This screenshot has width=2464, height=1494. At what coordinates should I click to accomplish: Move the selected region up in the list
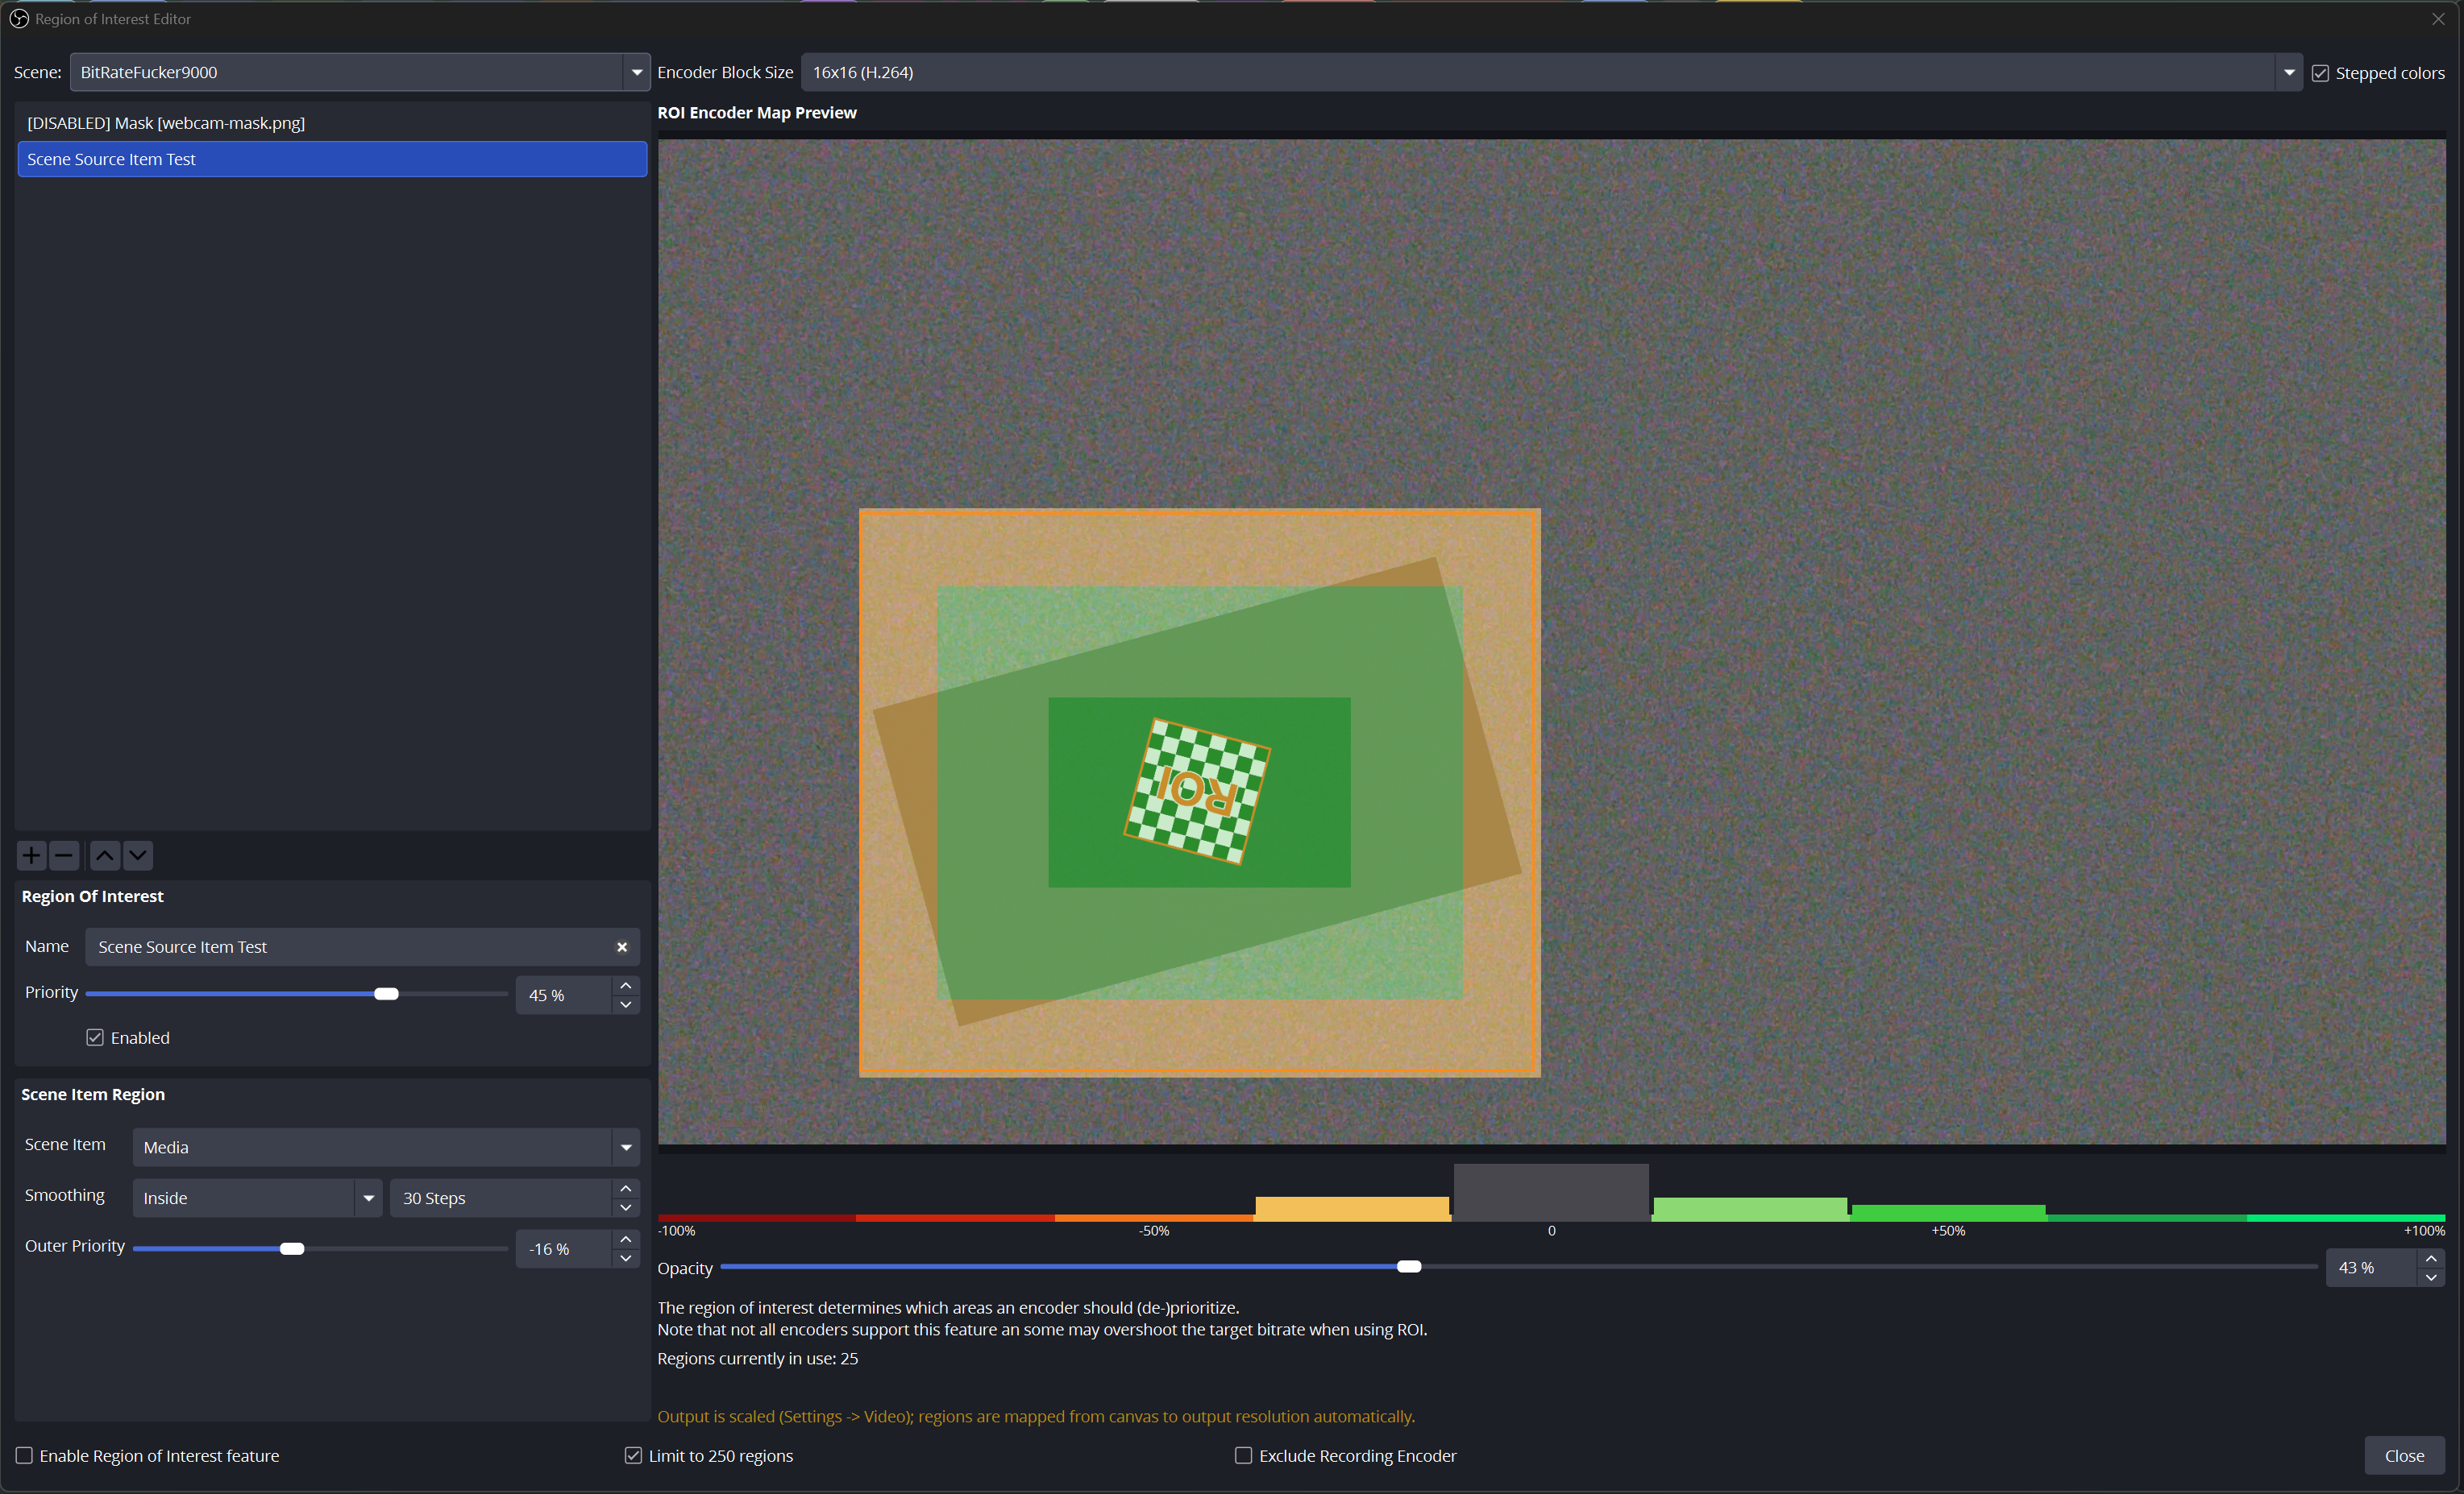105,855
